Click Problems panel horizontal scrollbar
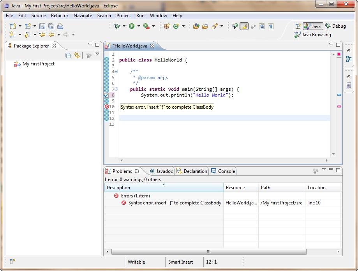358x271 pixels. click(x=209, y=252)
